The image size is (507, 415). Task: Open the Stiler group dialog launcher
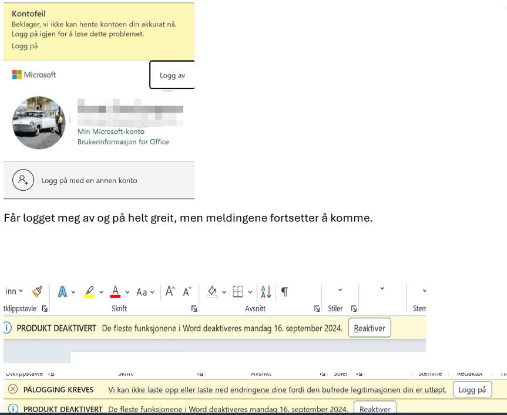(354, 309)
